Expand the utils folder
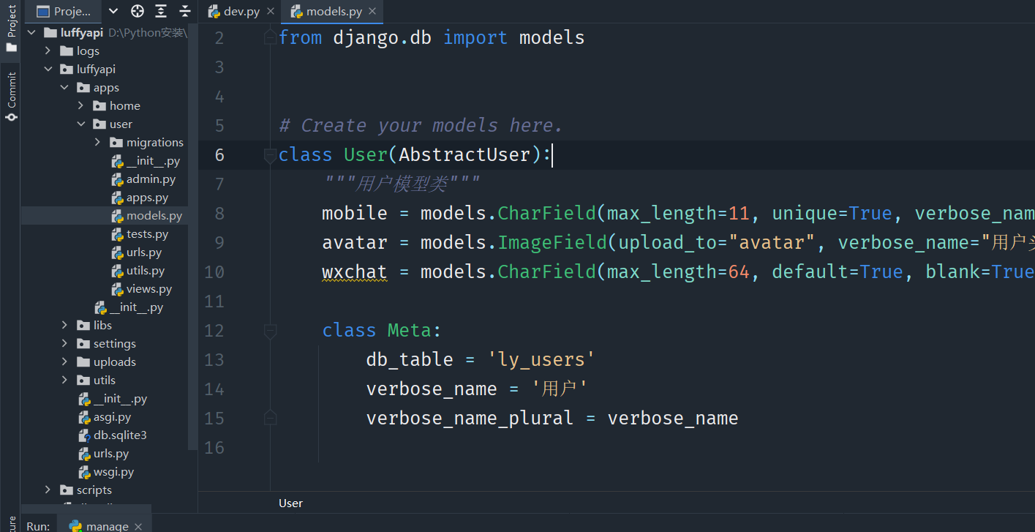 pos(64,381)
